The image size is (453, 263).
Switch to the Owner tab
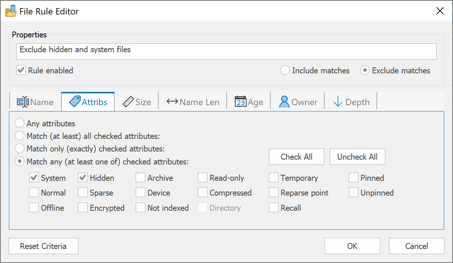[298, 101]
